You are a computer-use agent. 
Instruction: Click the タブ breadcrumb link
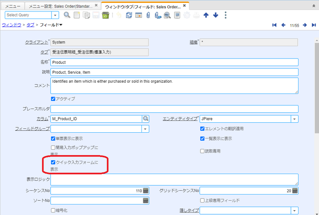(30, 25)
